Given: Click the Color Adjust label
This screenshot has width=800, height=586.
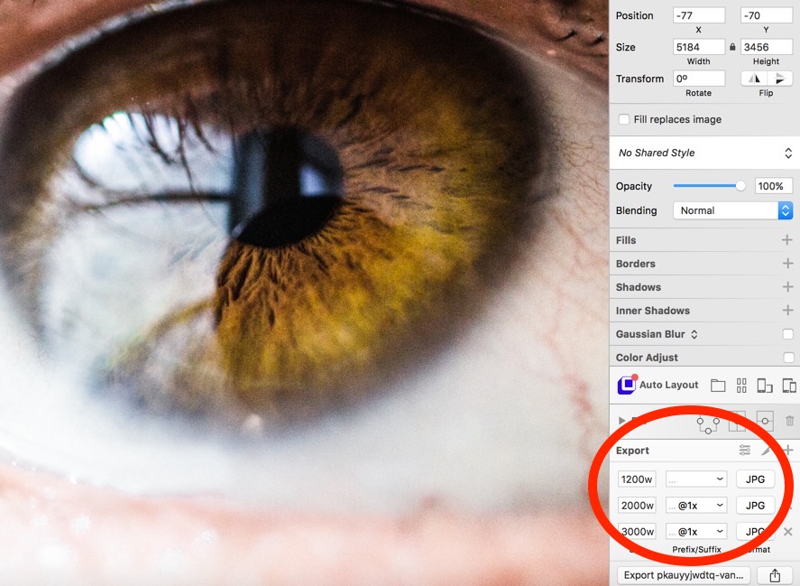Looking at the screenshot, I should (647, 358).
